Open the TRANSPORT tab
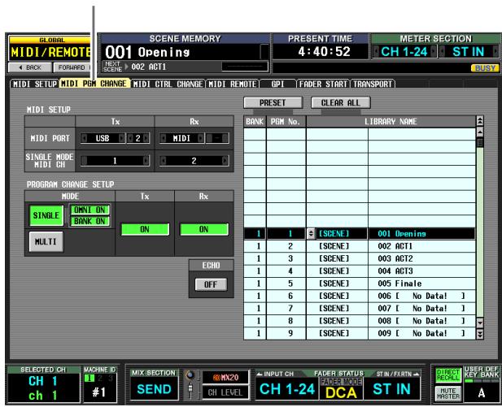Viewport: 502px width, 407px height. 373,84
